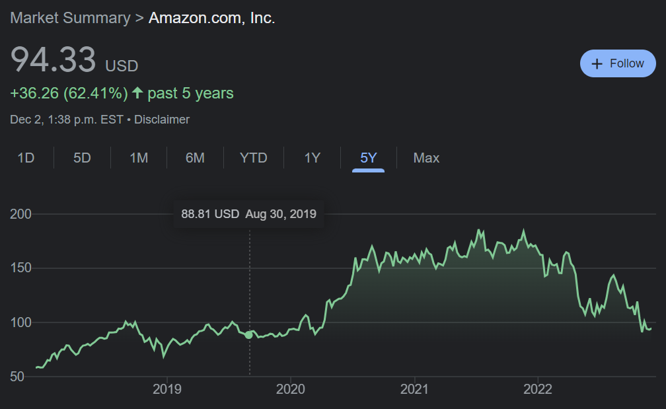The width and height of the screenshot is (666, 409).
Task: Select the active 5Y tab
Action: pyautogui.click(x=368, y=158)
